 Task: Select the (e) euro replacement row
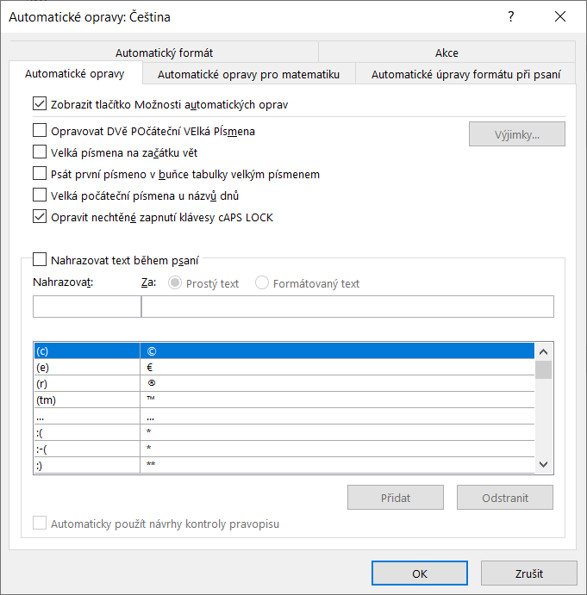coord(86,367)
